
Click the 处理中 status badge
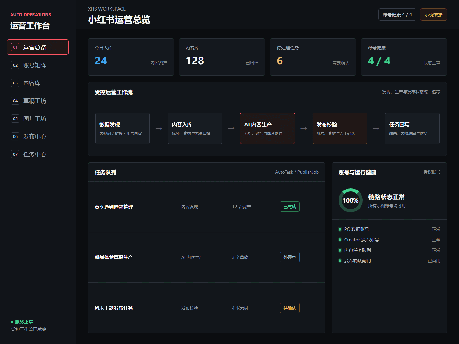click(x=290, y=257)
